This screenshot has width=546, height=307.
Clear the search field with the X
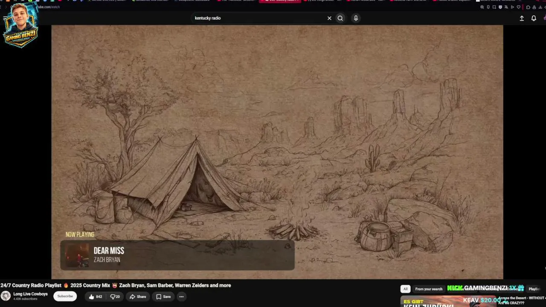point(329,18)
